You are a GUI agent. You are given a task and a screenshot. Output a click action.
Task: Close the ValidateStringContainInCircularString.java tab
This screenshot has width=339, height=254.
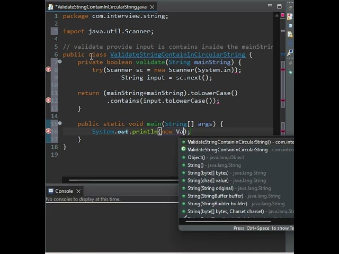(x=152, y=7)
